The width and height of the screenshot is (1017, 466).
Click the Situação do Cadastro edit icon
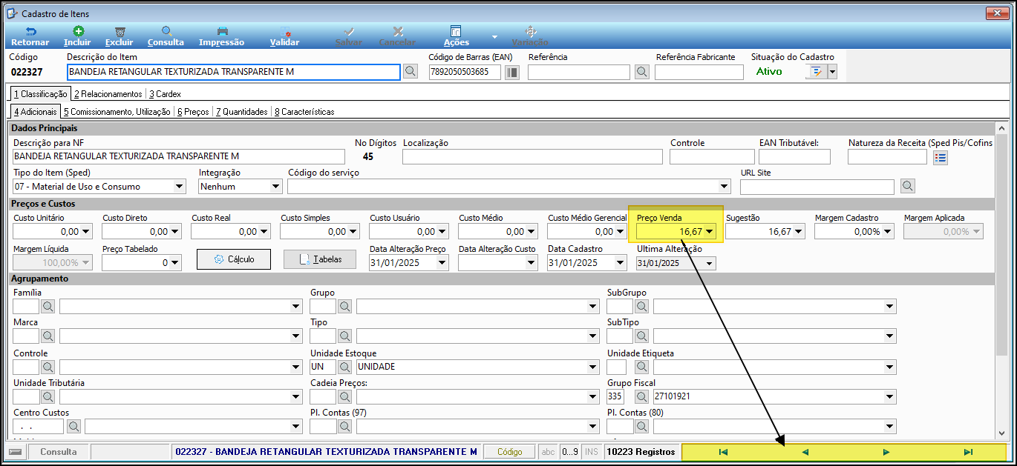tap(816, 72)
